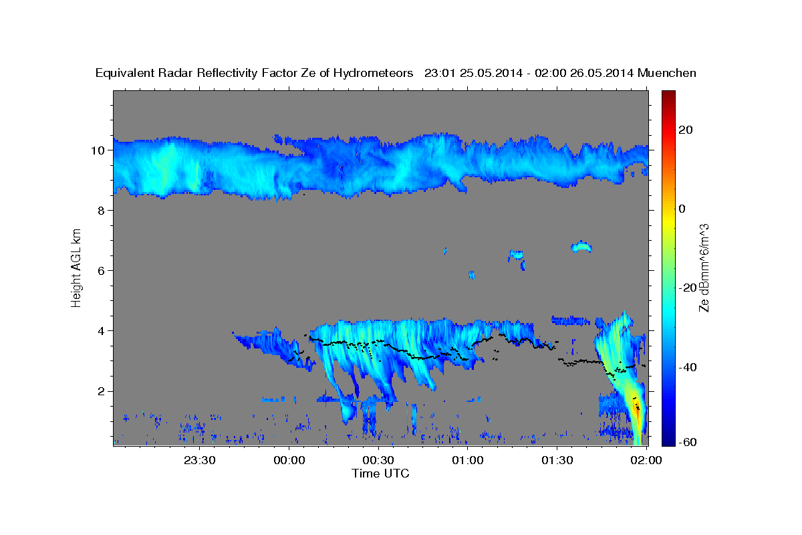The height and width of the screenshot is (535, 802).
Task: Click the '01:30' time tick label
Action: (556, 460)
